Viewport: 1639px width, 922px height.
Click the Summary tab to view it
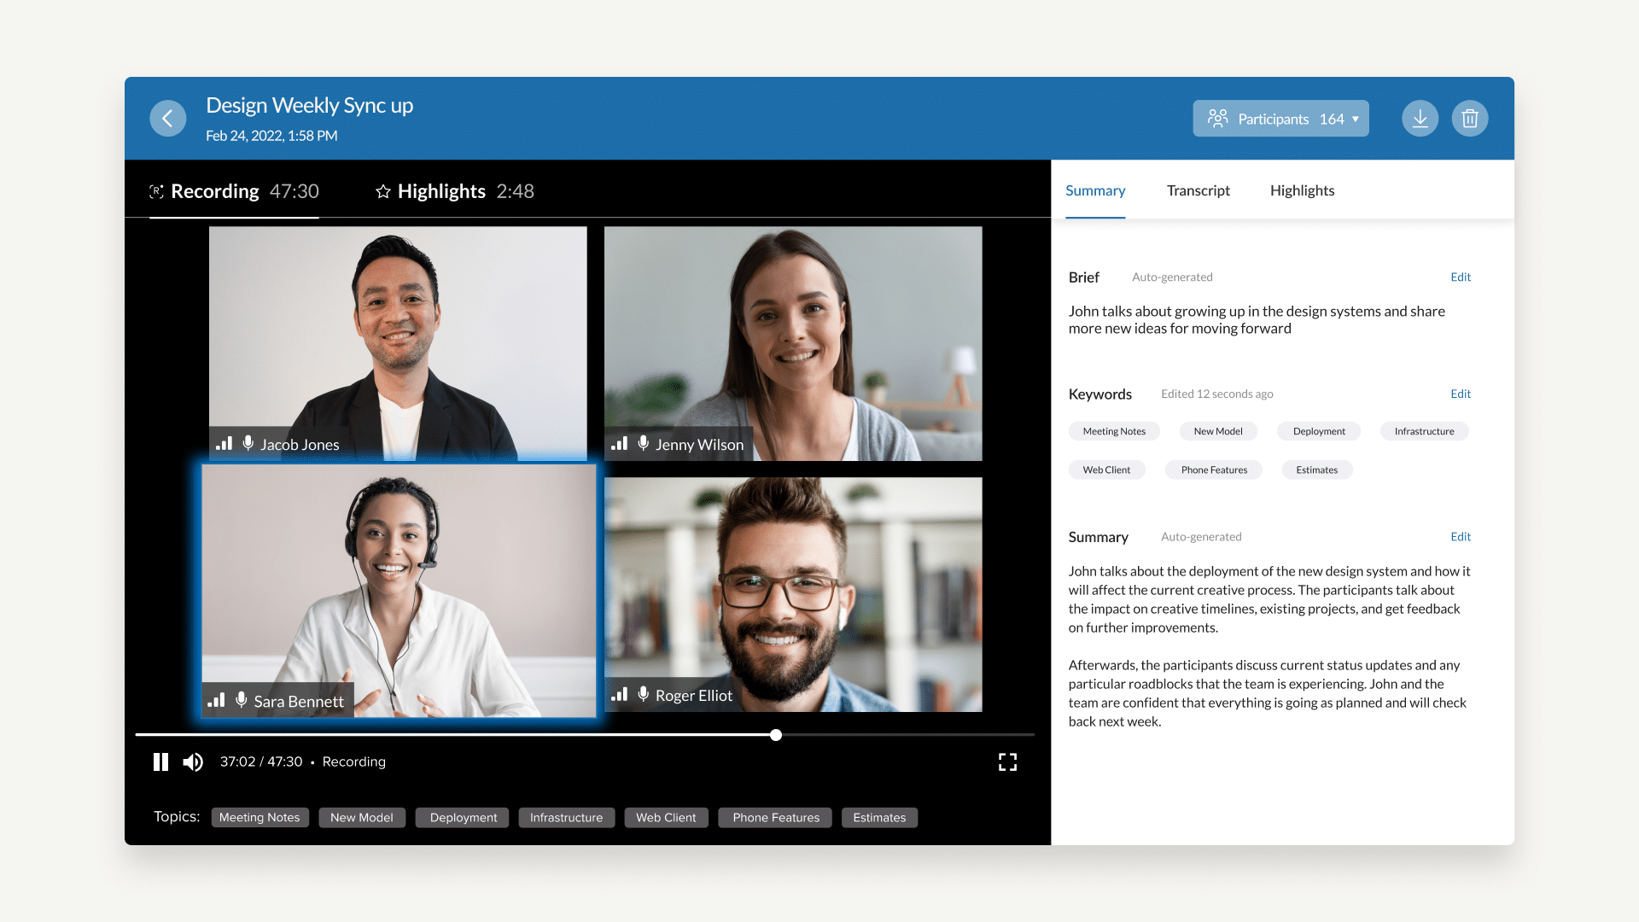1096,190
